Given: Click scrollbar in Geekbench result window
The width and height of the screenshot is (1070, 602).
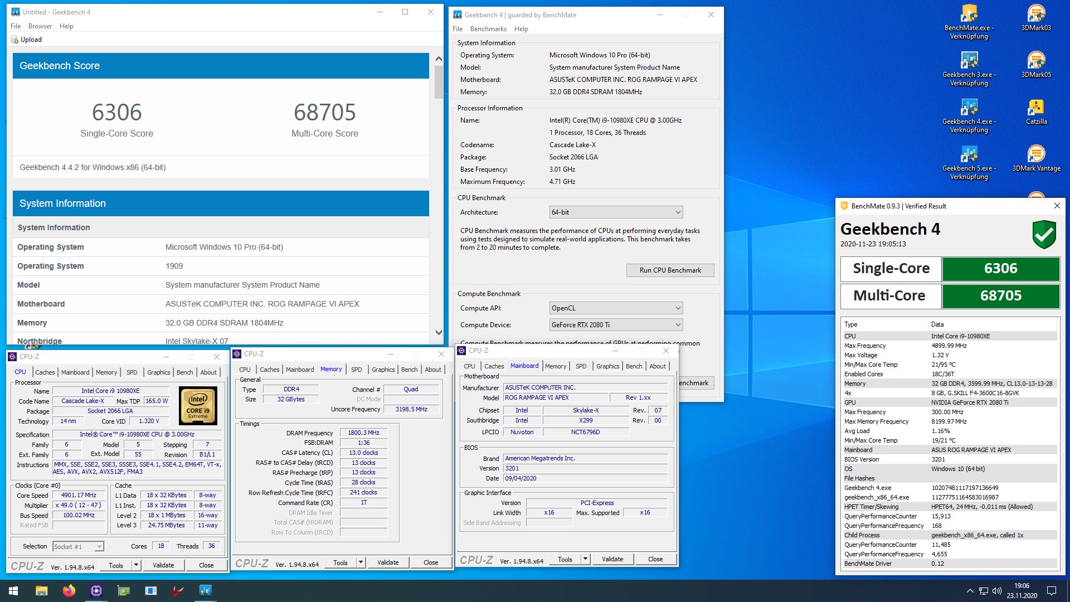Looking at the screenshot, I should click(x=439, y=82).
